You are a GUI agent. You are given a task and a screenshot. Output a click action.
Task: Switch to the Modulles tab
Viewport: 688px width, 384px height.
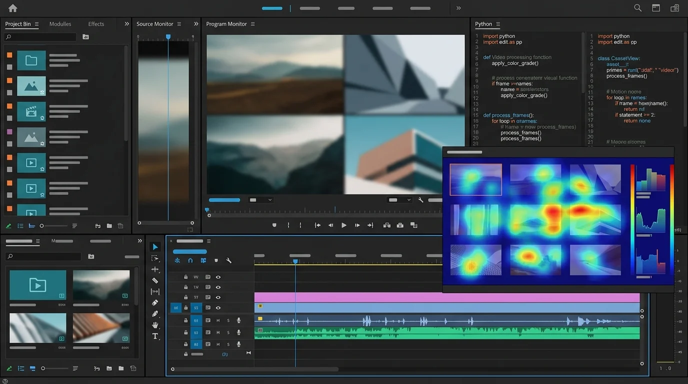(x=60, y=24)
